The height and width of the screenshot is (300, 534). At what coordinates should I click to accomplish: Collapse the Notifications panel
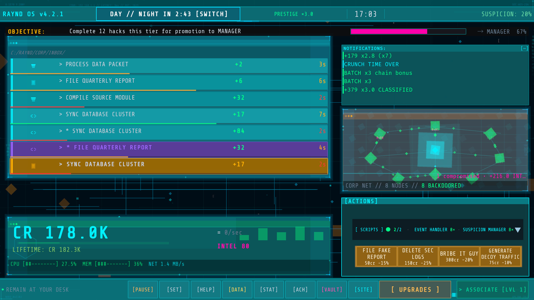coord(524,48)
